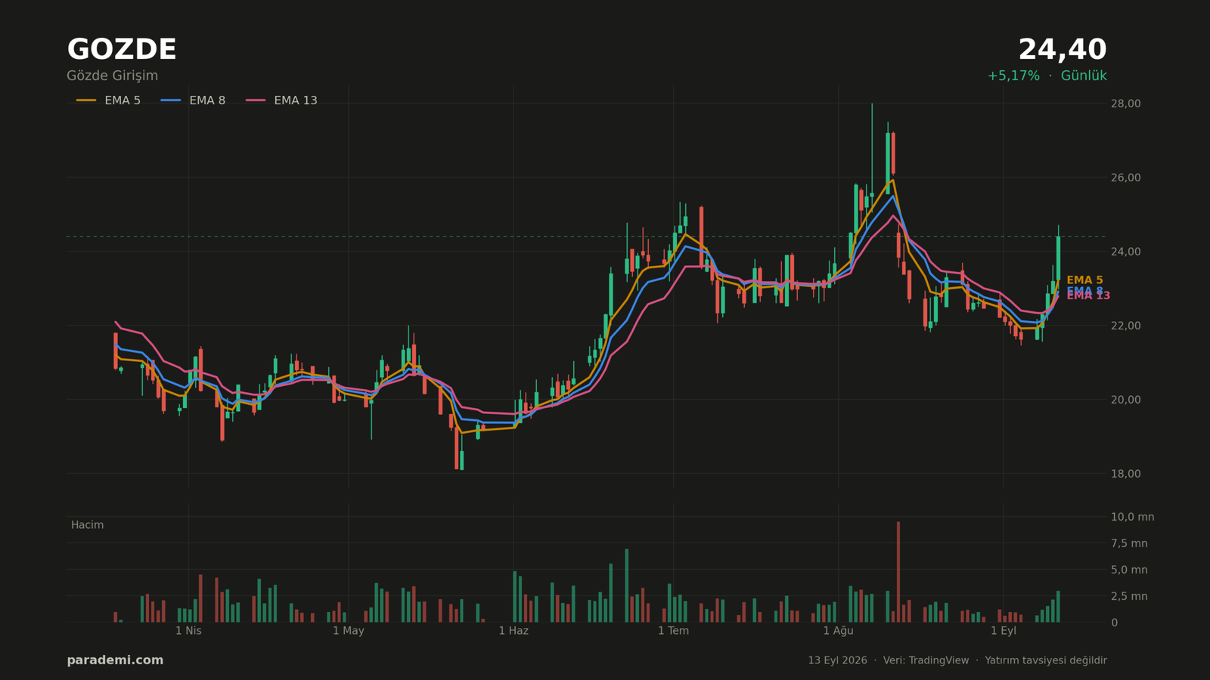1210x680 pixels.
Task: Click the 22,00 price axis label
Action: (x=1125, y=326)
